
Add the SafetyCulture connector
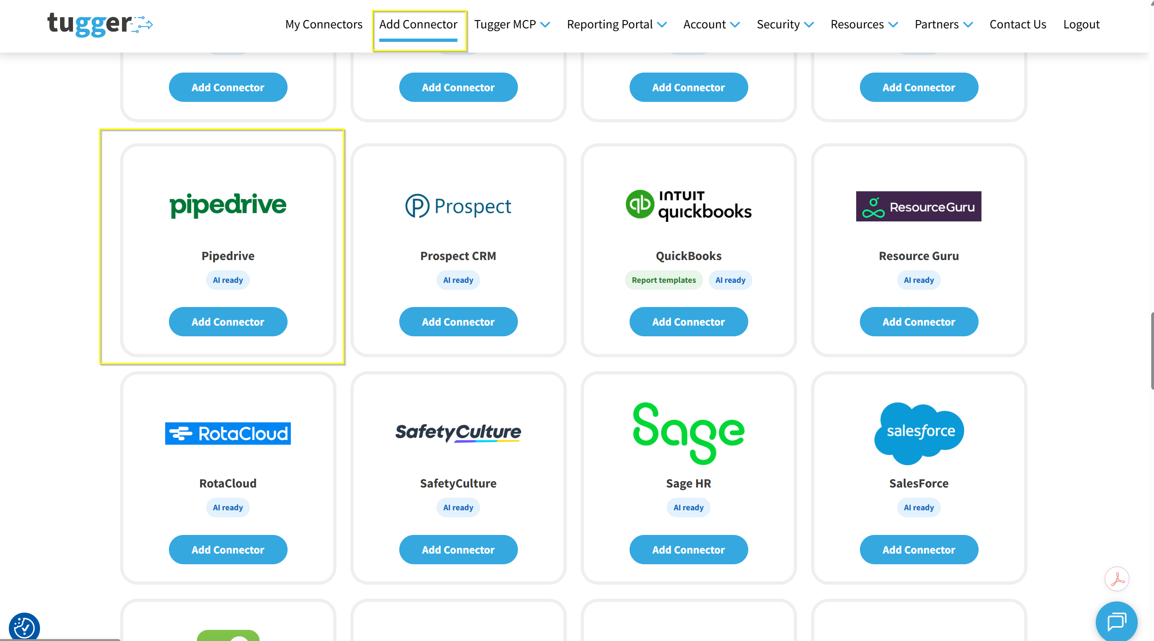click(458, 549)
